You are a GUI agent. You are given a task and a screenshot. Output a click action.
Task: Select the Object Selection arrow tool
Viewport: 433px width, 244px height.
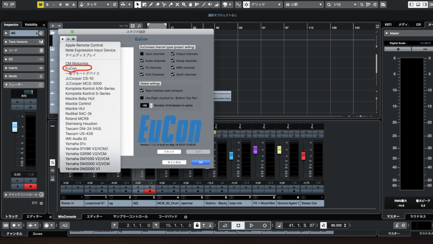click(137, 4)
